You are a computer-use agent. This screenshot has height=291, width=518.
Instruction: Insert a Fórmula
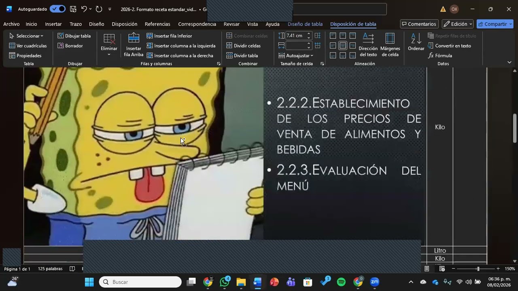440,55
